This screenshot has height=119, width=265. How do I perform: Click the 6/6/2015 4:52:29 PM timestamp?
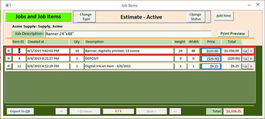(x=48, y=66)
